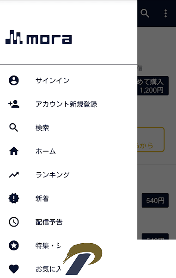Click the clock icon for 配信予告
The height and width of the screenshot is (278, 176).
click(14, 222)
